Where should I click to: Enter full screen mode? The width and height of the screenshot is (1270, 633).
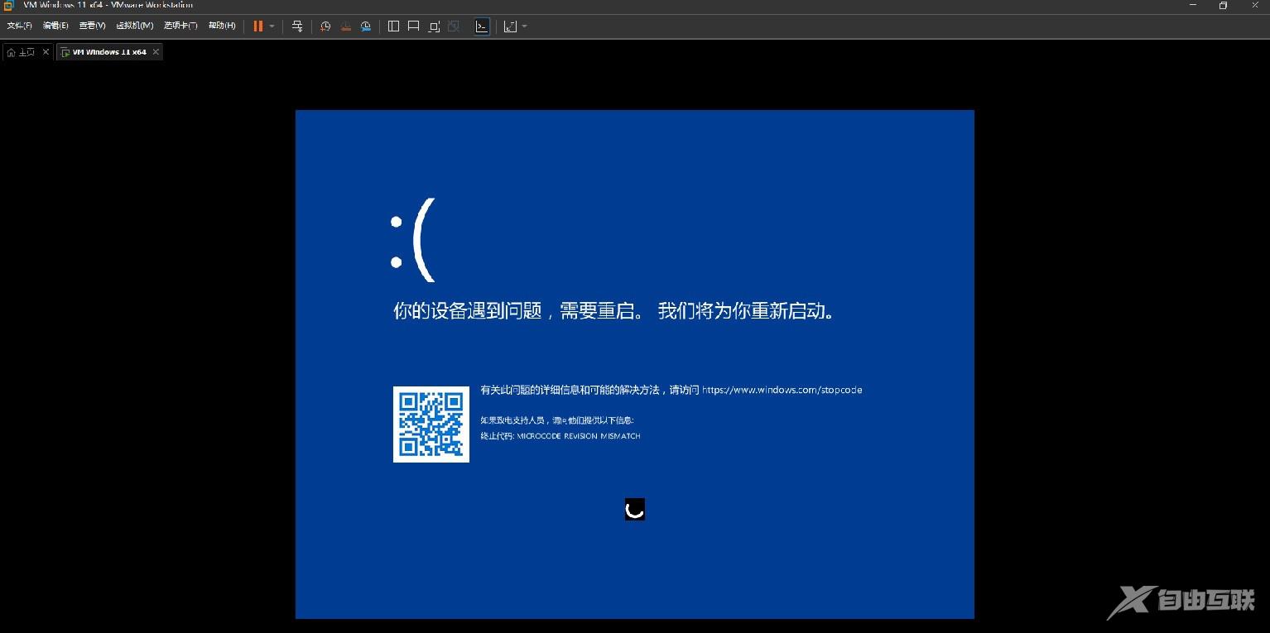(x=434, y=26)
